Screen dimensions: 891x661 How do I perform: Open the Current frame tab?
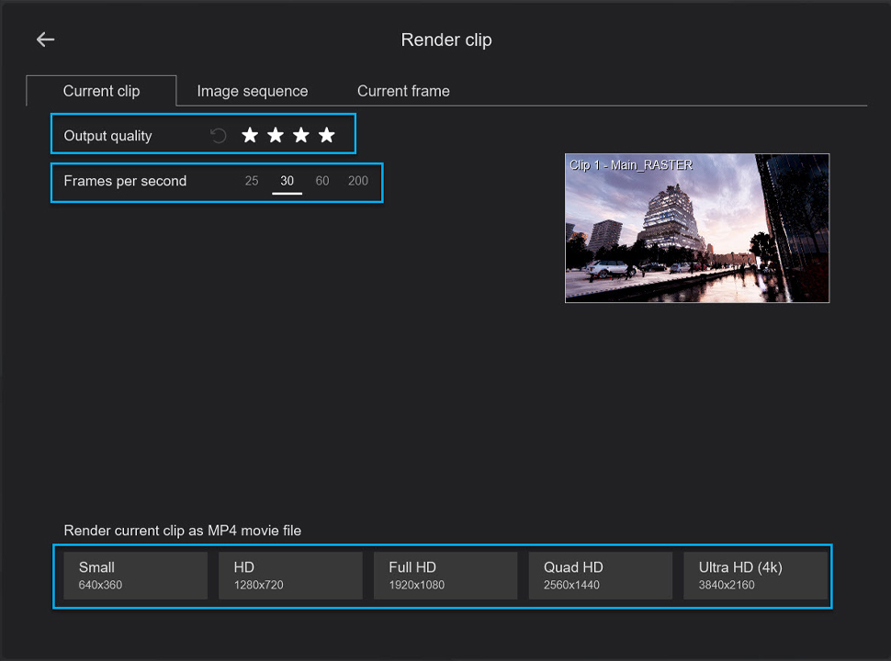[403, 91]
